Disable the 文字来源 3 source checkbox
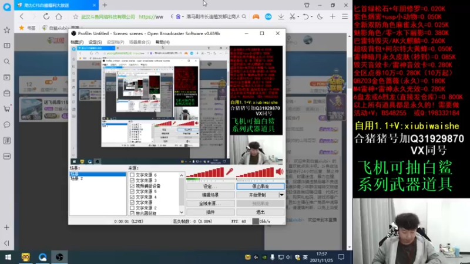Image resolution: width=470 pixels, height=264 pixels. (132, 181)
